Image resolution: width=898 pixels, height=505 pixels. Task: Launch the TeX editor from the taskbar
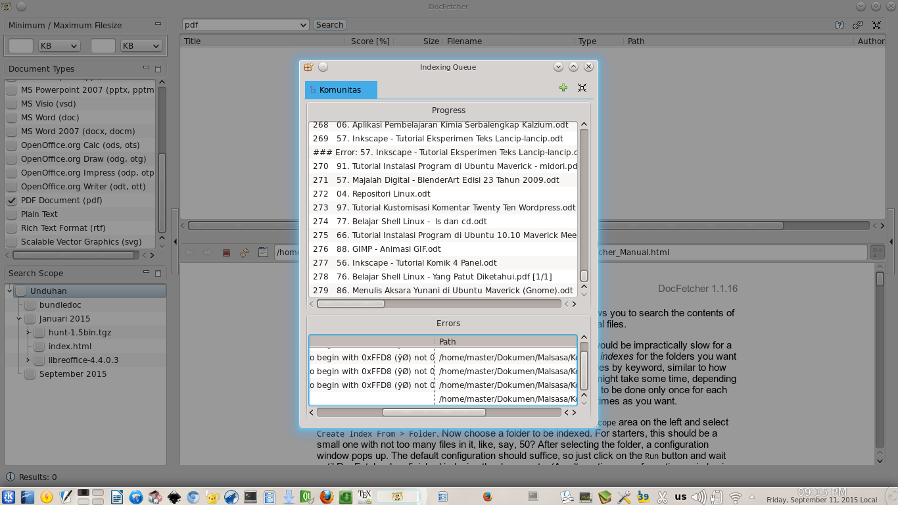365,496
